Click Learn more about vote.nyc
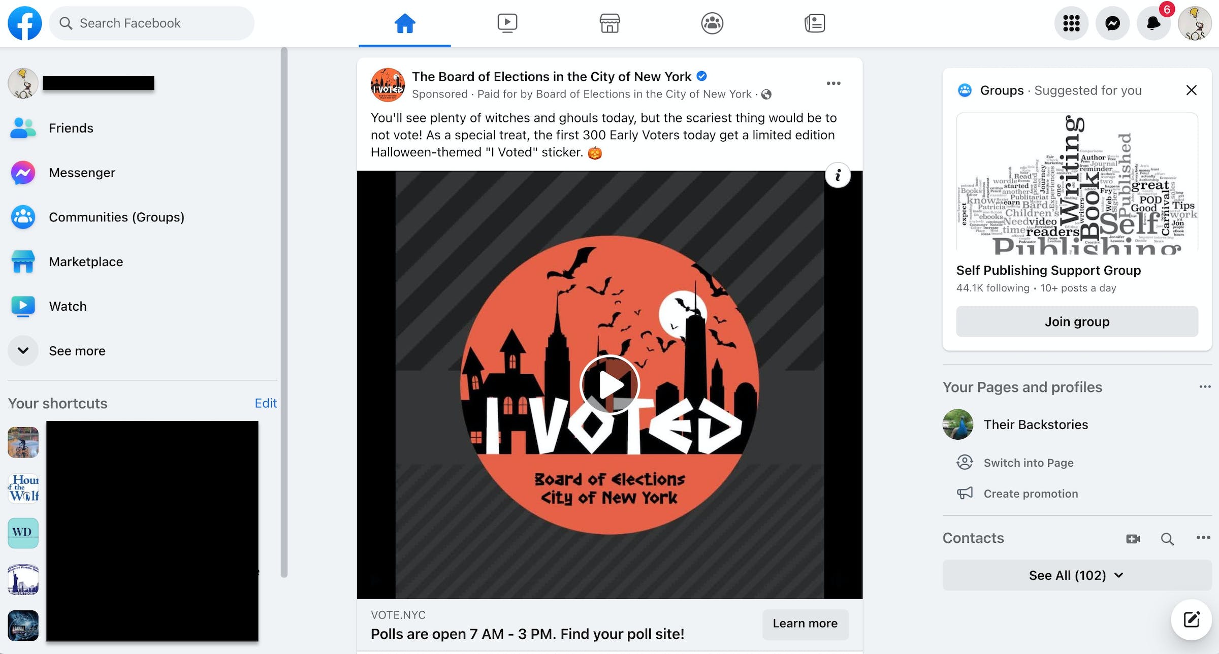 coord(805,624)
